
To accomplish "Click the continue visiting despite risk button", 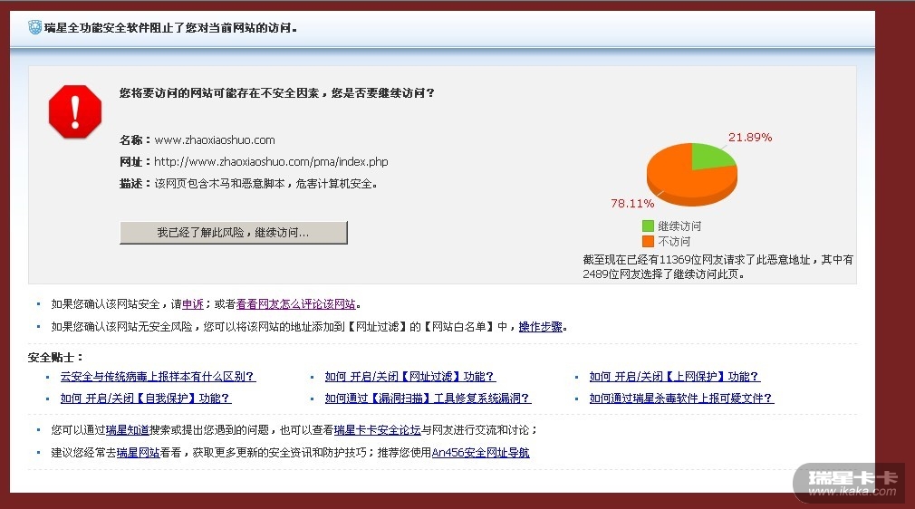I will 234,233.
